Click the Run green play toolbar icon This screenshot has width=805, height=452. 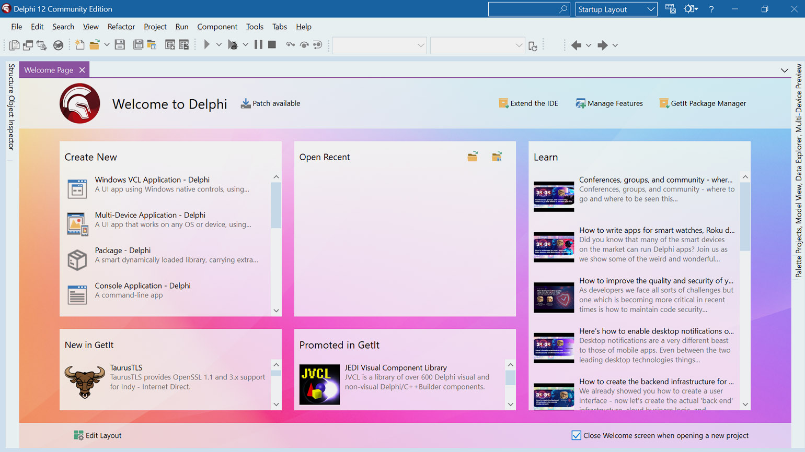[x=207, y=45]
